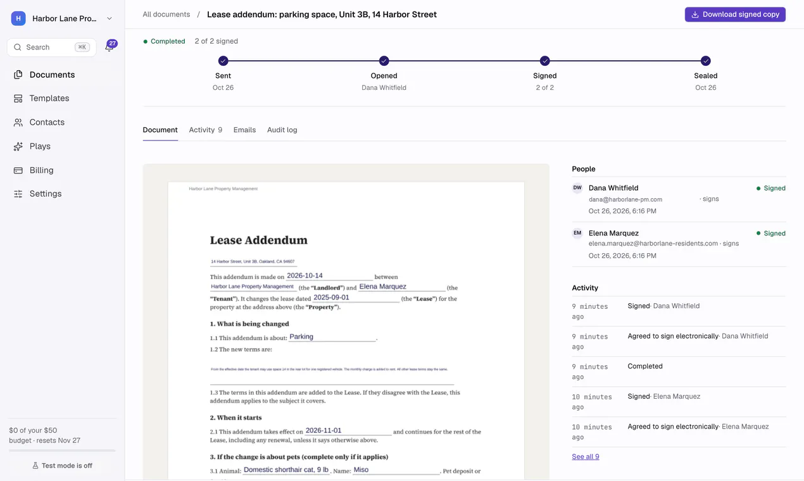The image size is (804, 481).
Task: Click dana@harborlane-pm.com email address
Action: tap(625, 199)
